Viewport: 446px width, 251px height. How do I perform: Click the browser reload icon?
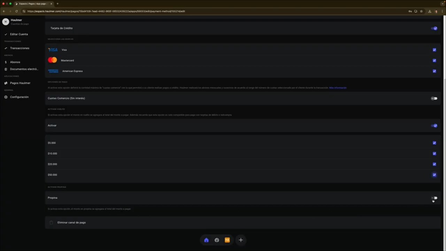point(16,11)
